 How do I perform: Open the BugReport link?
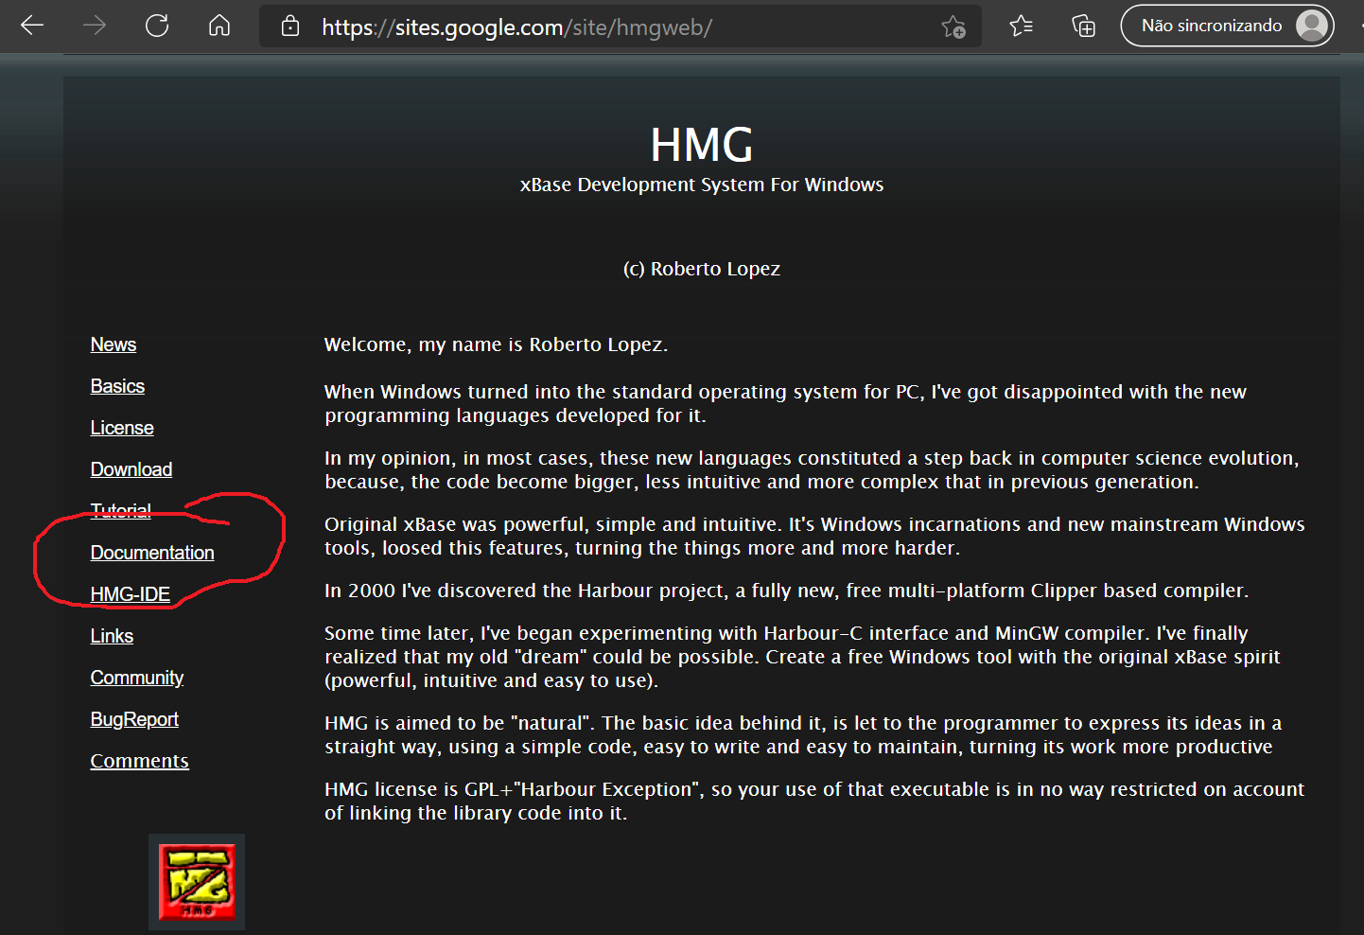point(134,719)
